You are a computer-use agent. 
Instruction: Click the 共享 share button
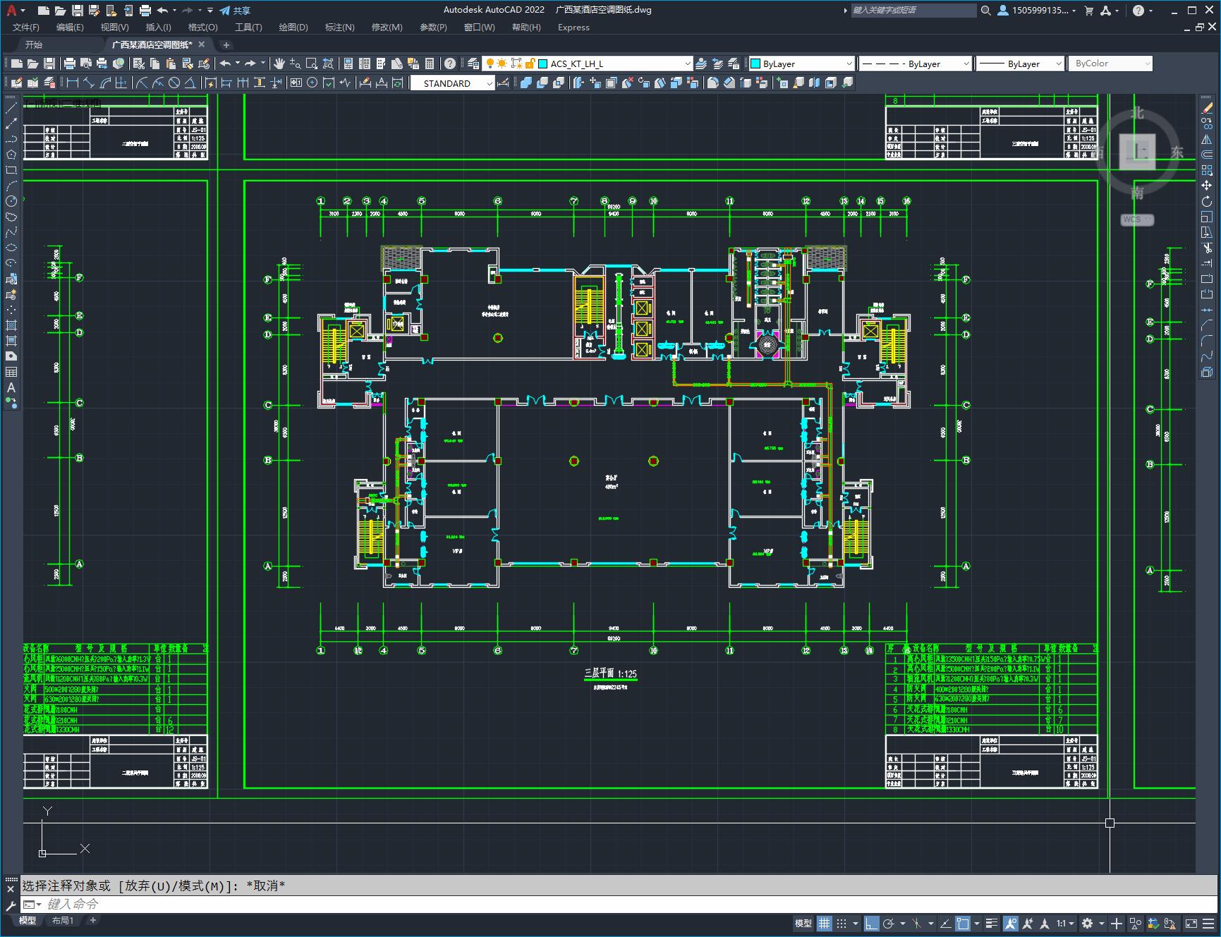coord(235,11)
